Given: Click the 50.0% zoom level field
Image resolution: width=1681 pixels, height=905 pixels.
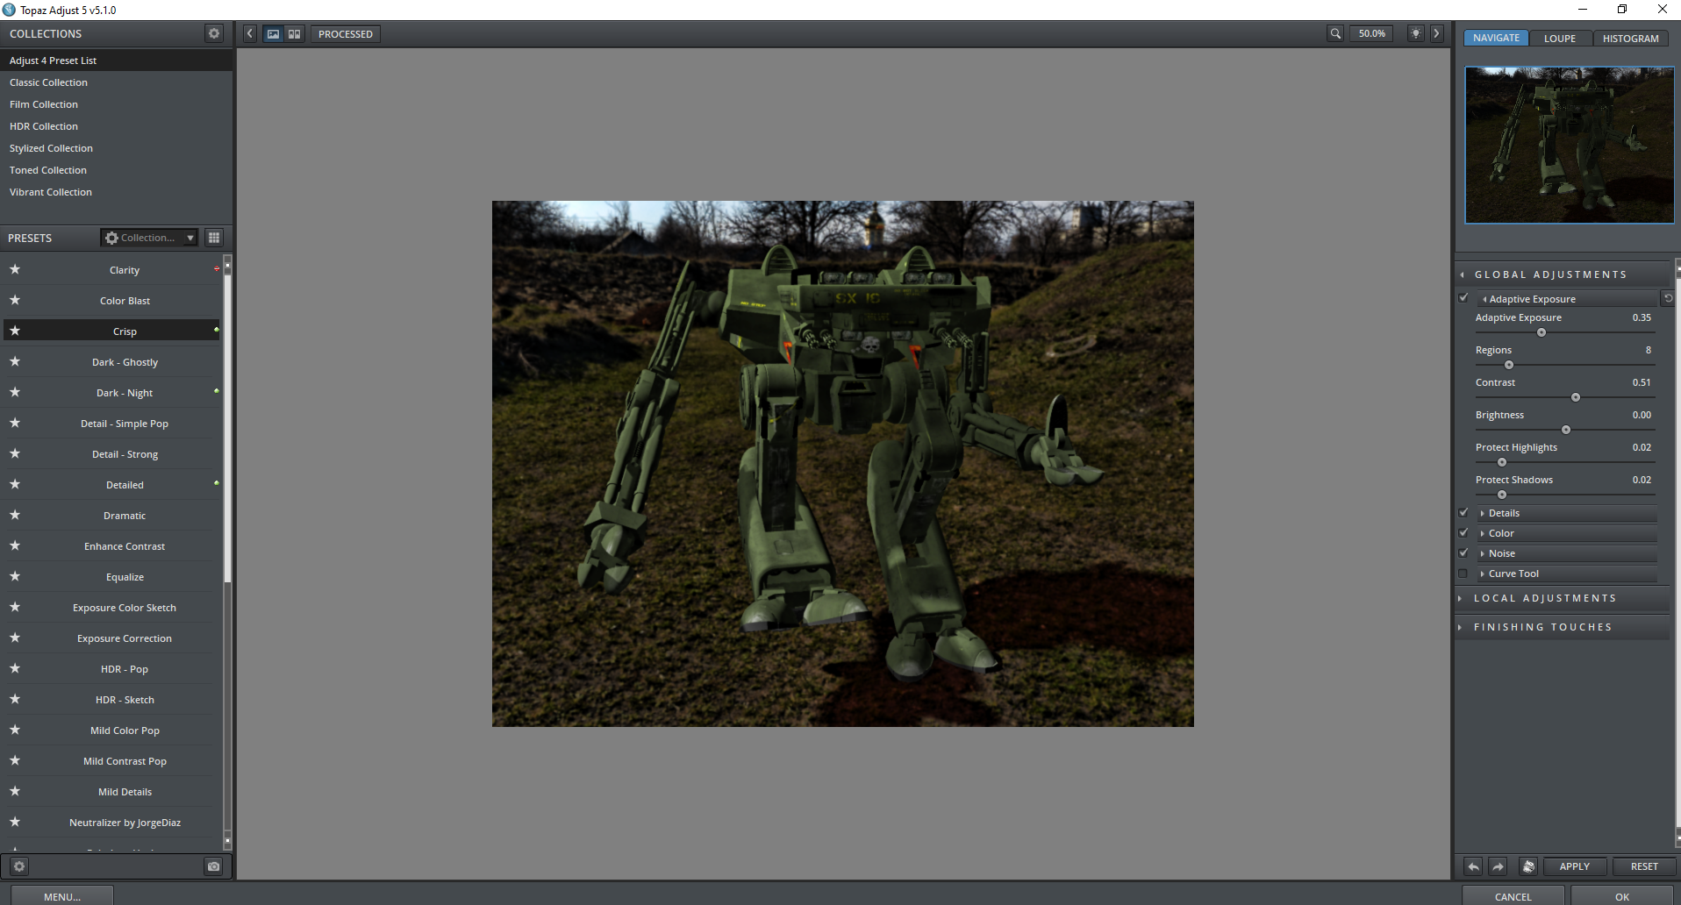Looking at the screenshot, I should coord(1372,33).
